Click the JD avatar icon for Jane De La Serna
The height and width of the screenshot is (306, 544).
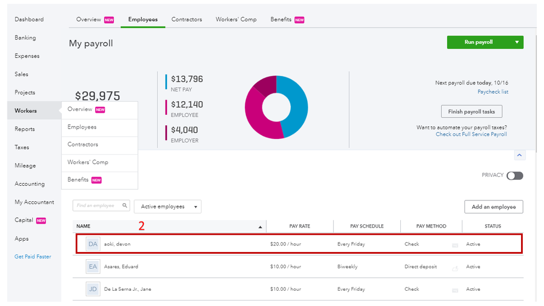click(93, 289)
